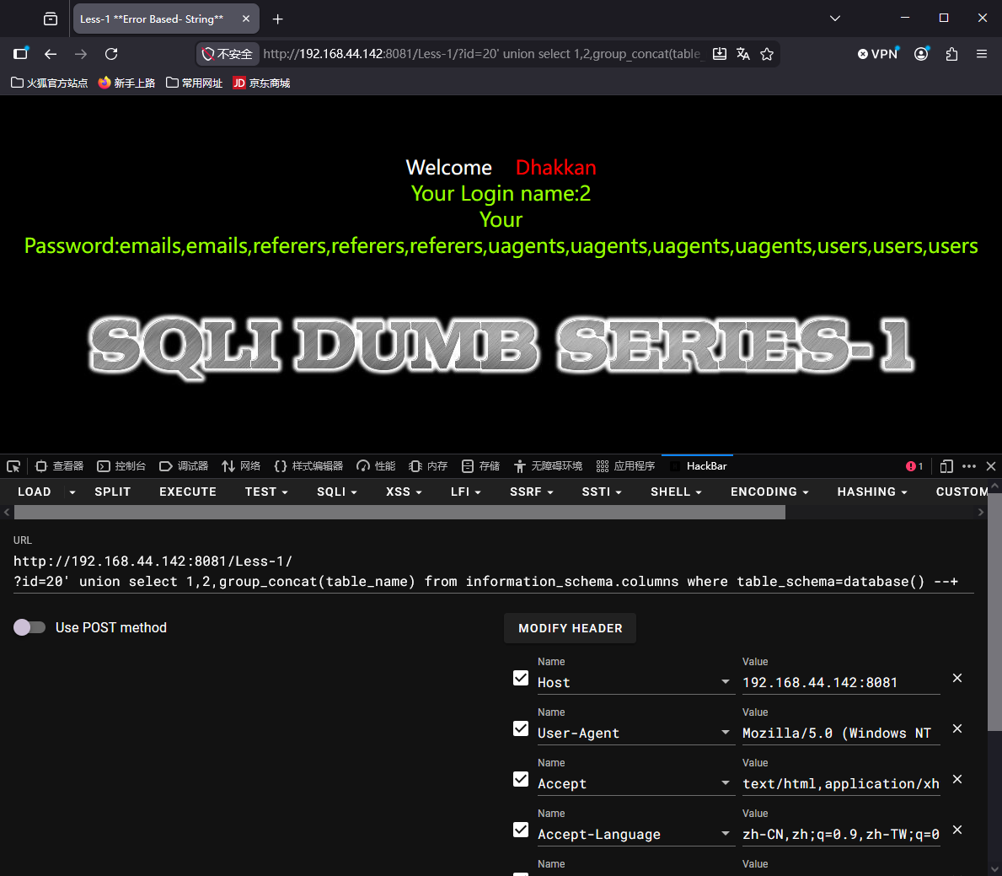Switch to the 控制台 console tab
Screen dimensions: 1002x876
(121, 466)
